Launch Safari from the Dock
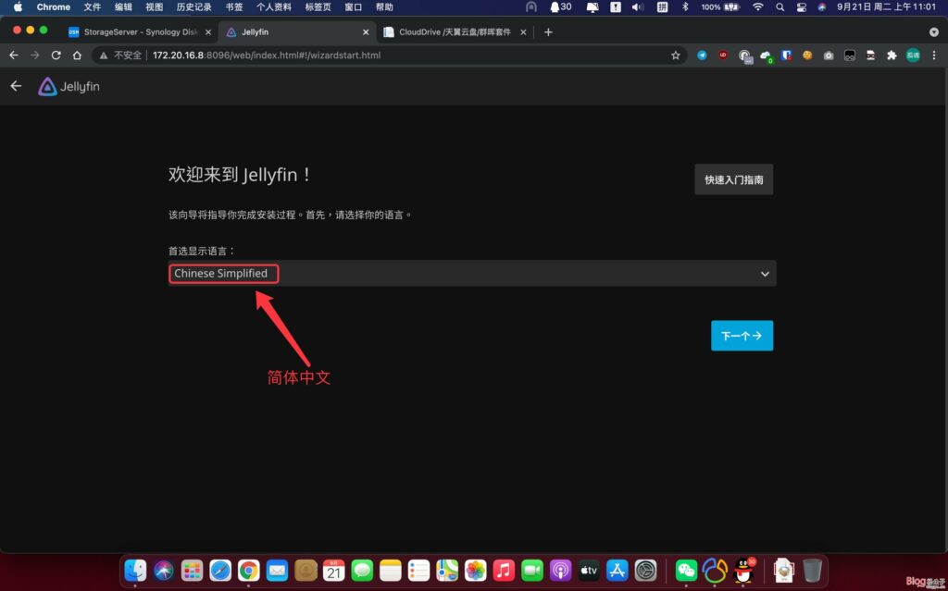The height and width of the screenshot is (591, 948). click(x=220, y=570)
